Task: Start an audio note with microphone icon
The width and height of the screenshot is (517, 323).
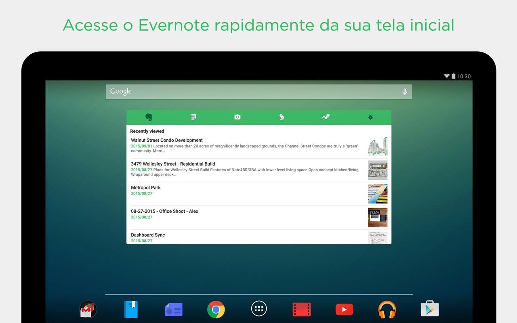Action: [x=282, y=117]
